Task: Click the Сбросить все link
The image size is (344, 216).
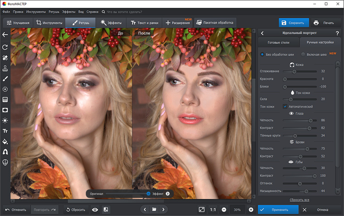Action: point(299,200)
